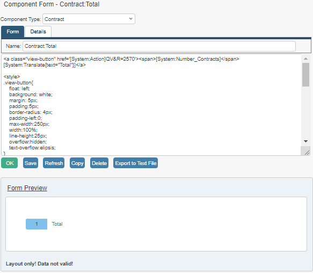Click the green OK button
Image resolution: width=313 pixels, height=273 pixels.
pos(10,163)
